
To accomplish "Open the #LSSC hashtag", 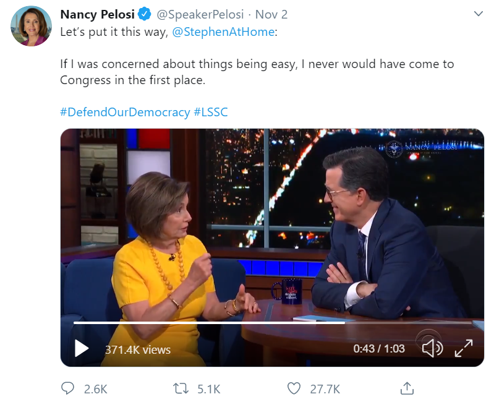I will click(211, 112).
